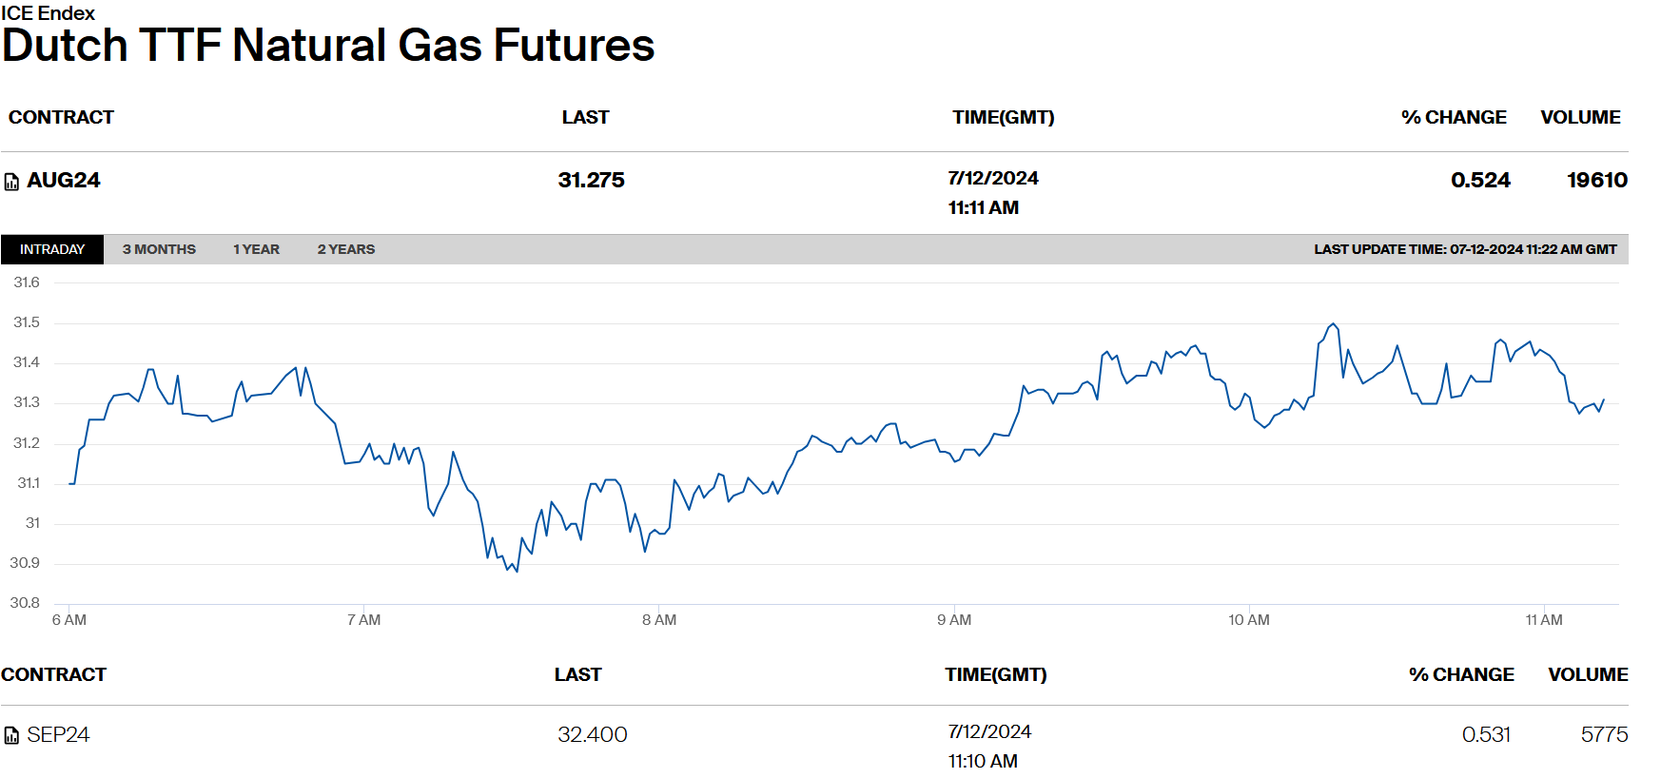The height and width of the screenshot is (778, 1661).
Task: Click the top CONTRACT column header
Action: (x=61, y=117)
